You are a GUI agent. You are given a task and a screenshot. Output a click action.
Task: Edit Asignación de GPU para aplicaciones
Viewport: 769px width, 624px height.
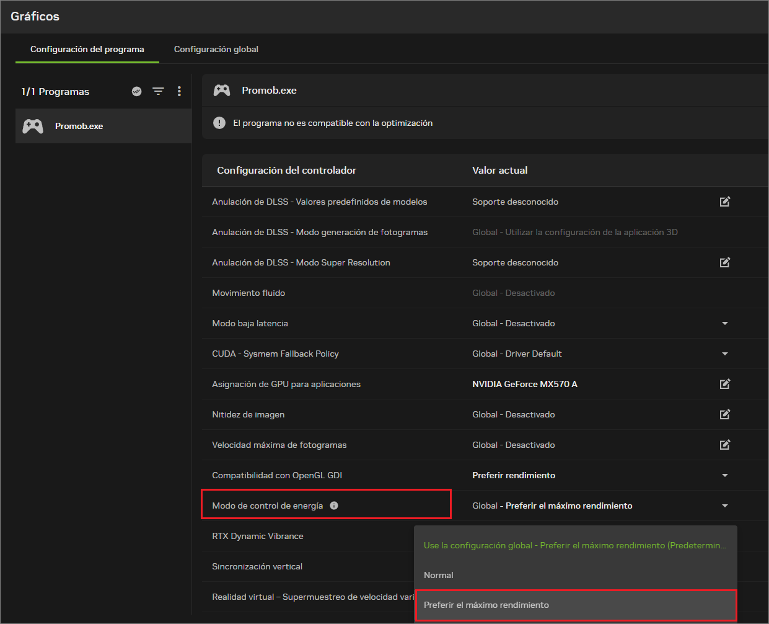(725, 384)
